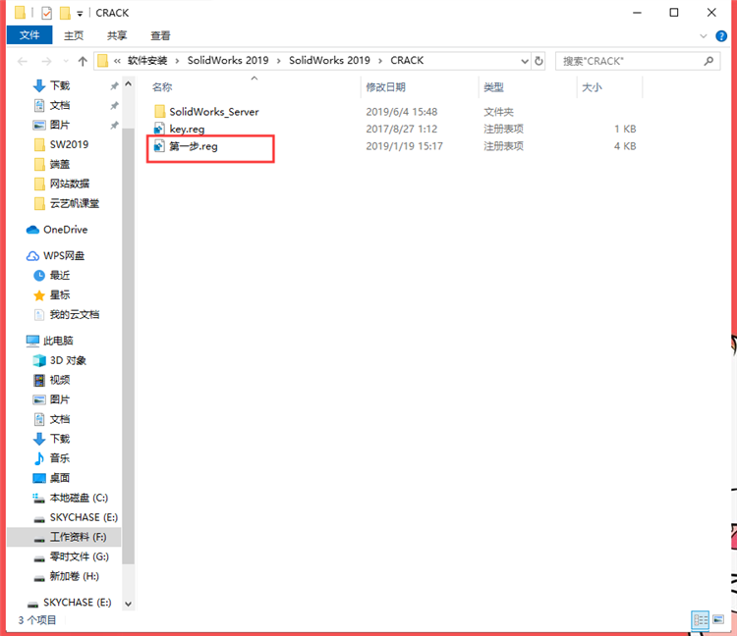Open pinned 下载 in Quick Access
Image resolution: width=737 pixels, height=636 pixels.
pos(60,86)
